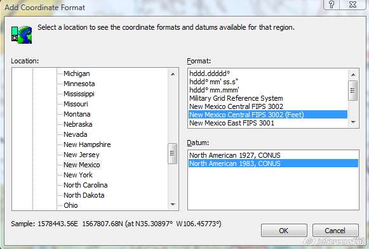
Task: Select Ohio in the Location tree
Action: point(70,205)
